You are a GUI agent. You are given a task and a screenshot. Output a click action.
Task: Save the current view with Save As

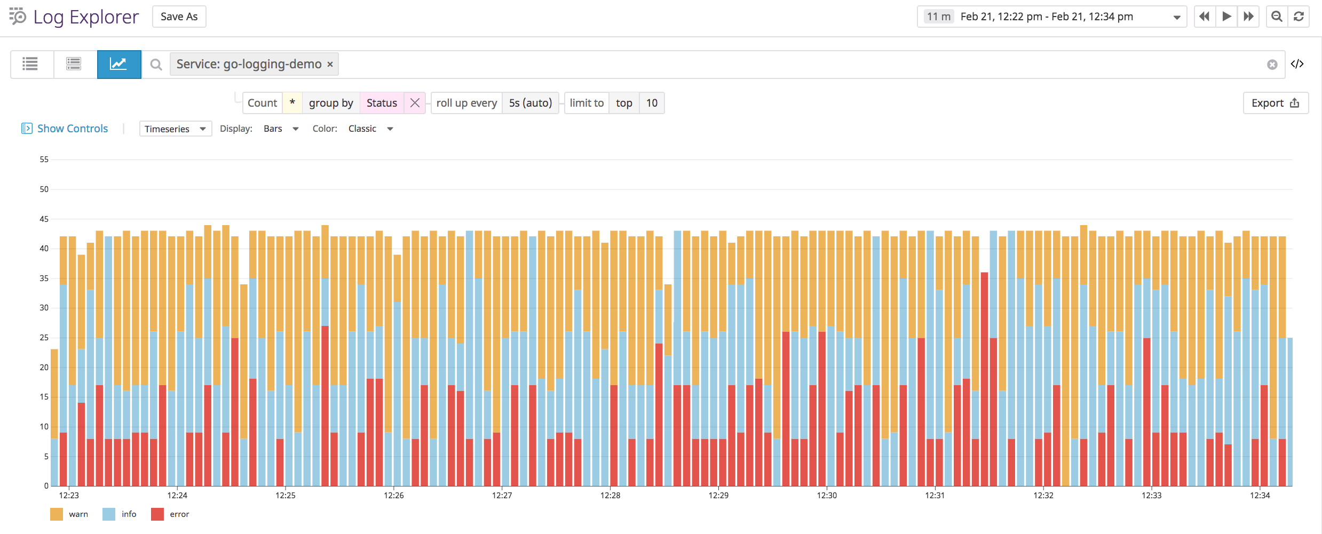(x=179, y=17)
